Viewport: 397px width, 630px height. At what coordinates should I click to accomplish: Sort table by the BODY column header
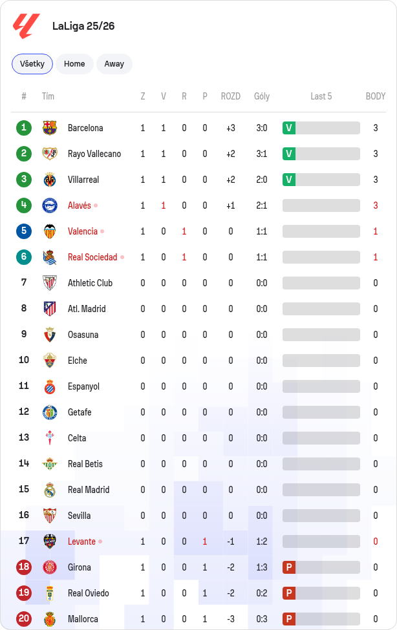click(x=375, y=96)
